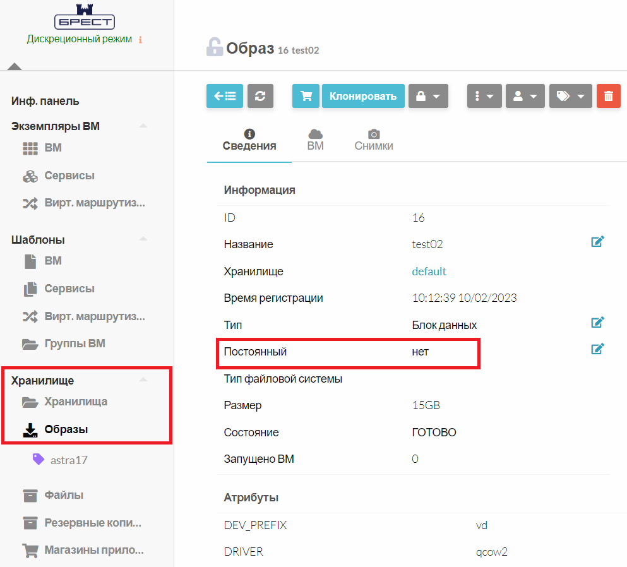Open the default datastore link
This screenshot has width=627, height=567.
[429, 272]
